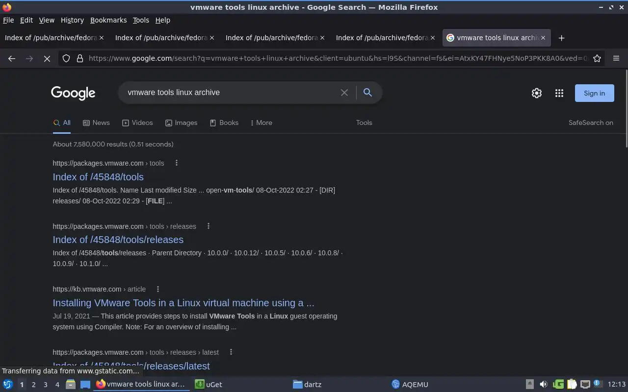Show site security padlock information
Screen dimensions: 628x392
[x=79, y=58]
